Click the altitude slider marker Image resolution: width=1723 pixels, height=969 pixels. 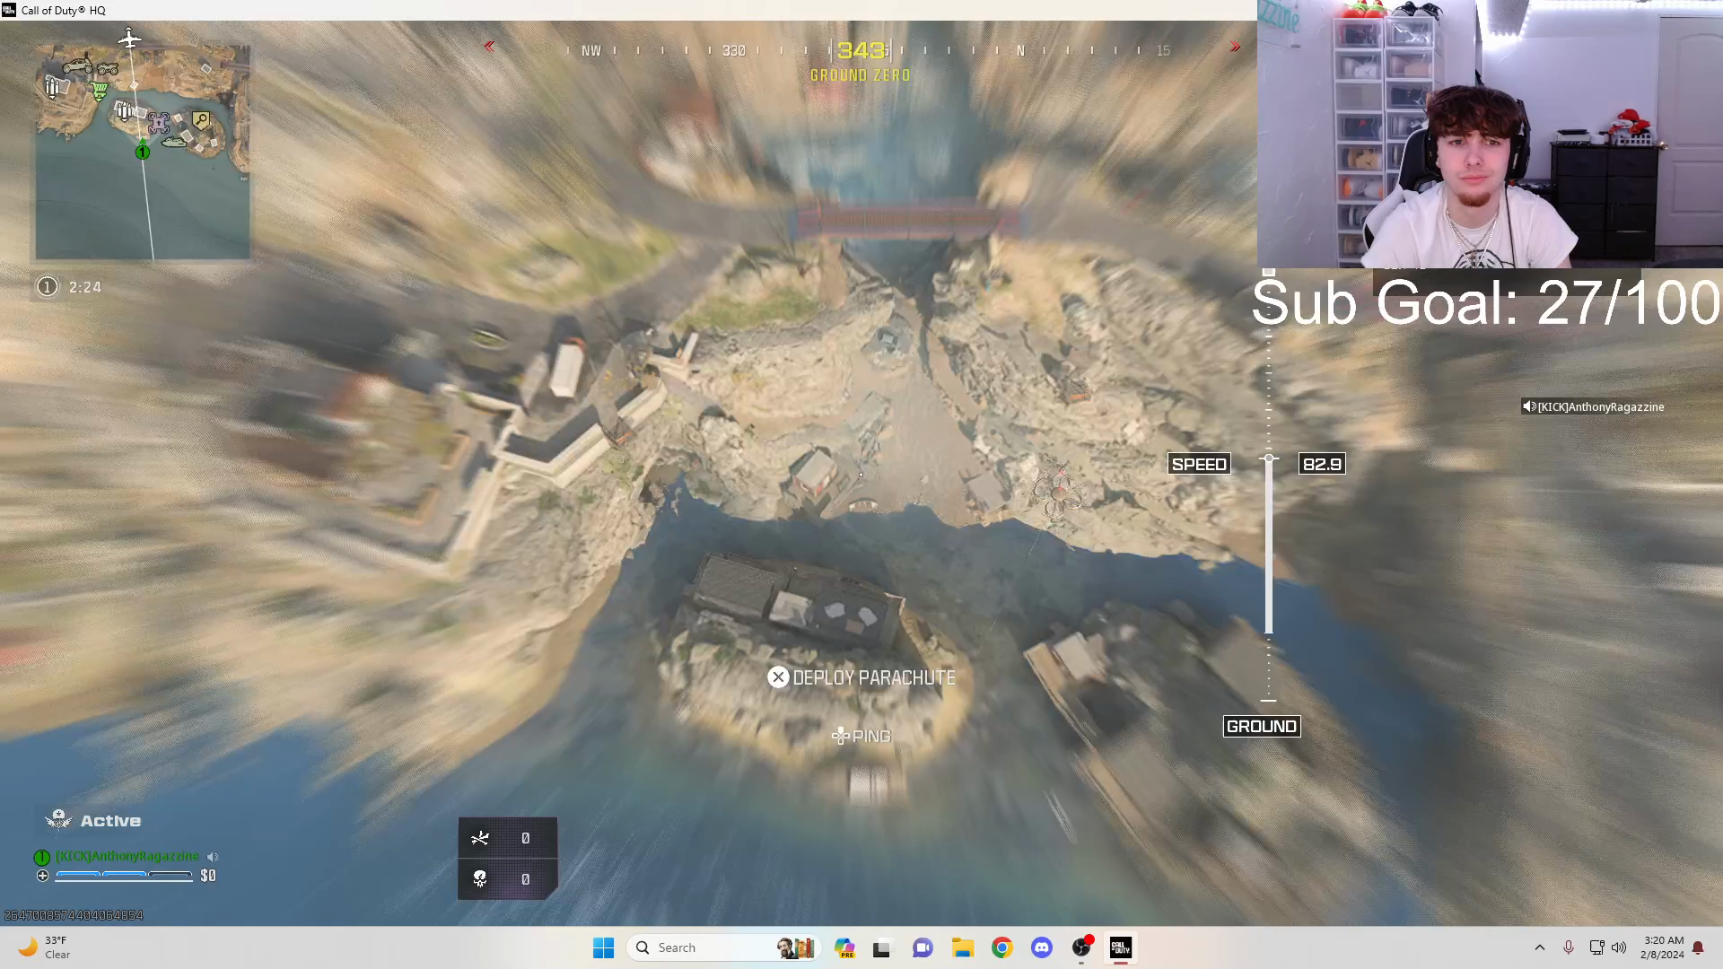1269,458
